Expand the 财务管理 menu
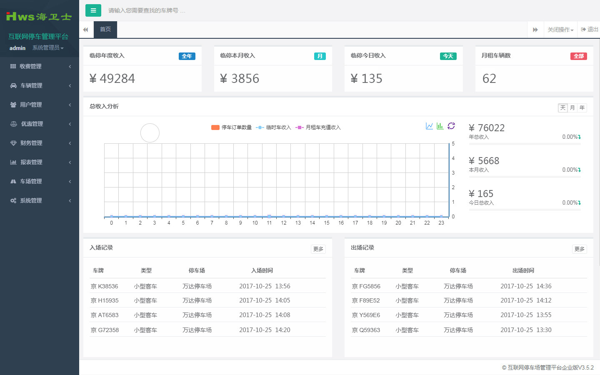 pyautogui.click(x=40, y=143)
